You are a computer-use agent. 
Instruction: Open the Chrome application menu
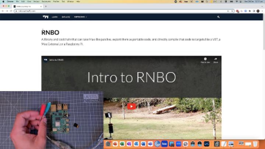point(10,1)
